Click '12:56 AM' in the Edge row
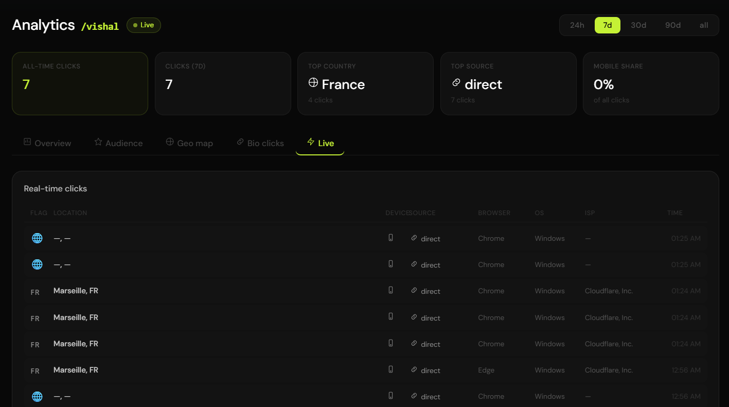Screen dimensions: 729x407 point(686,370)
